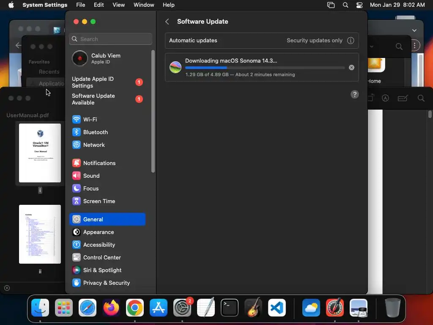433x325 pixels.
Task: Open Weather app from the Dock
Action: pos(311,308)
